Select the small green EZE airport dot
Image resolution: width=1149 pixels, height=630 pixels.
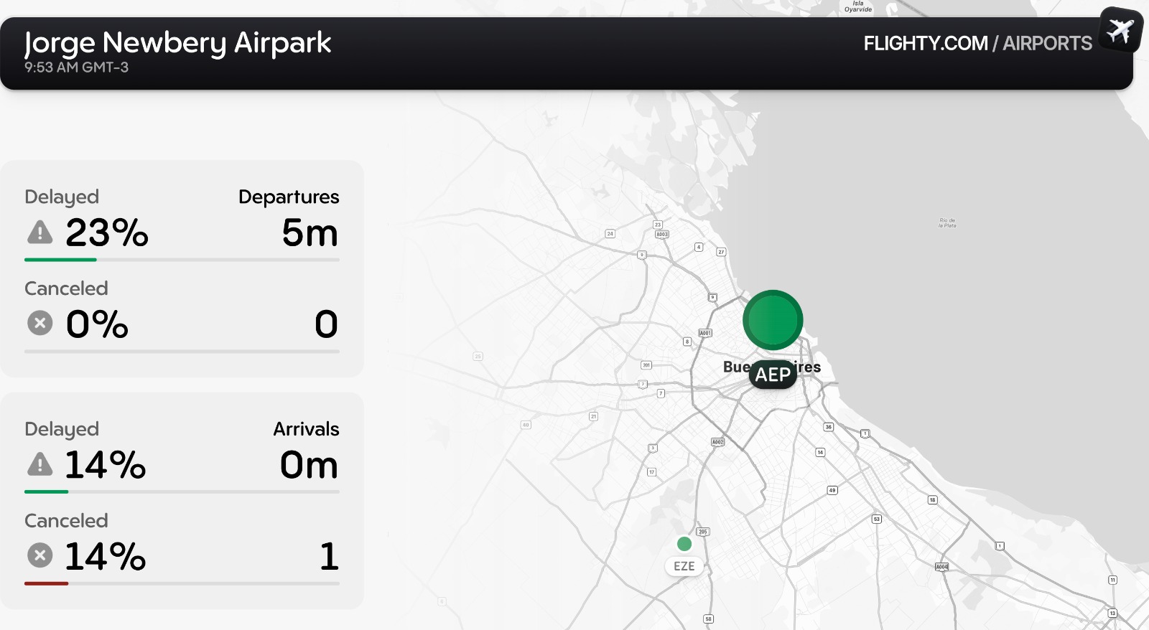[684, 544]
